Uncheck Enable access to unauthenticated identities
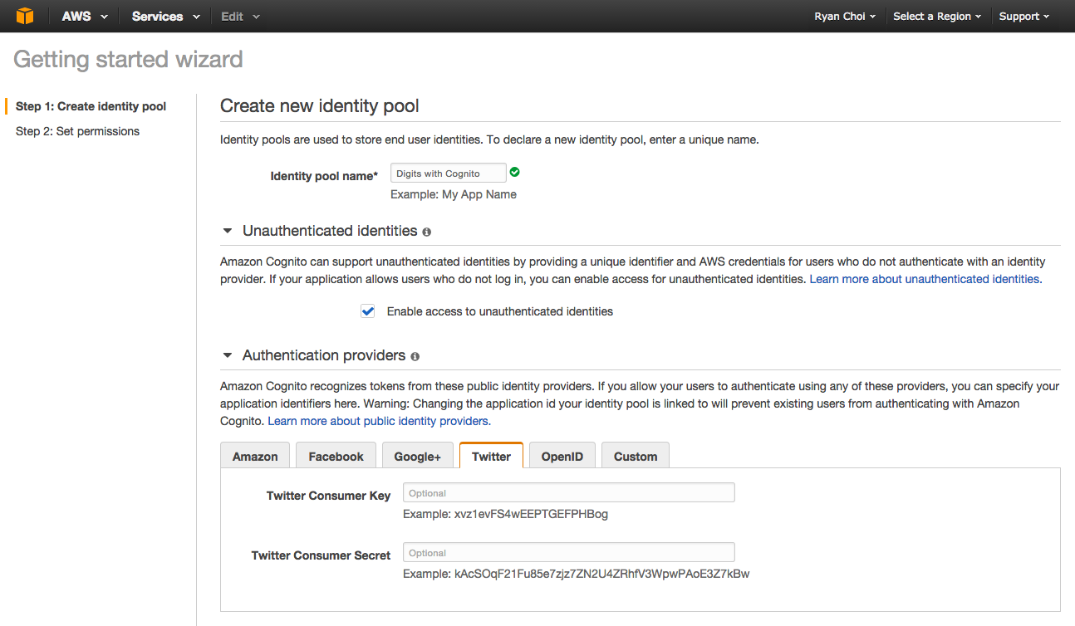This screenshot has height=626, width=1075. [368, 311]
